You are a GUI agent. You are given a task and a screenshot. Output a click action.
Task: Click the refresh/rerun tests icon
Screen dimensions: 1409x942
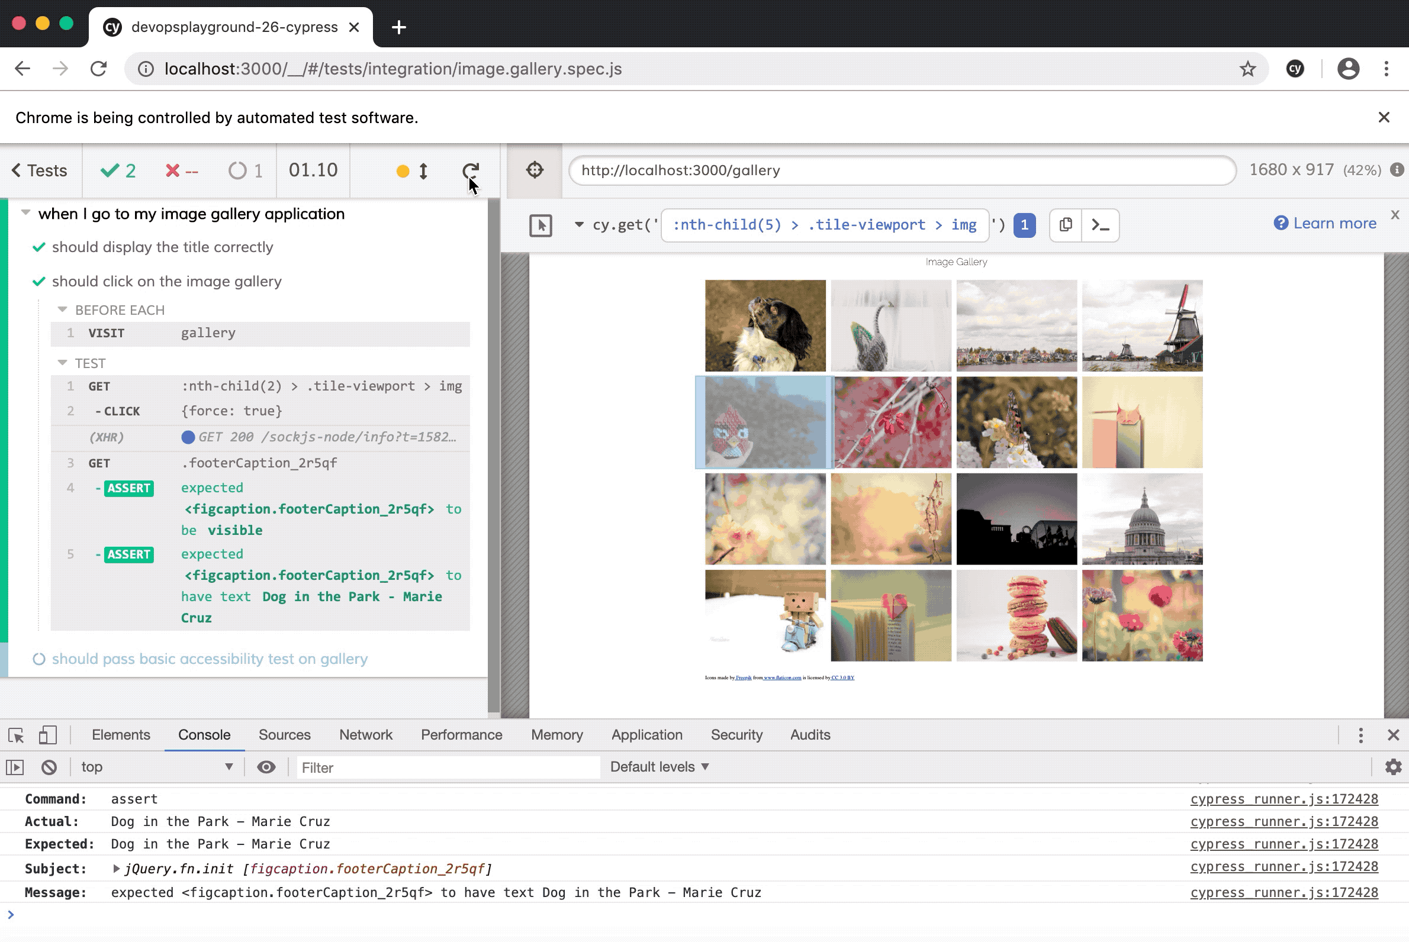click(470, 170)
